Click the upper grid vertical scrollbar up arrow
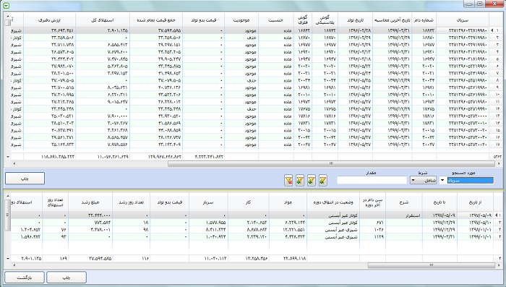 click(x=8, y=15)
